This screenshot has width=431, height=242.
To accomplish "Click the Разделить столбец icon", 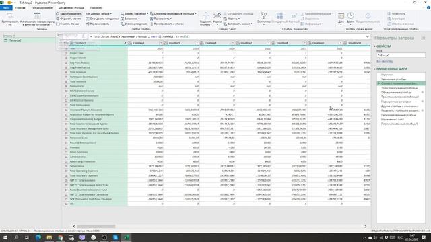I will point(205,16).
